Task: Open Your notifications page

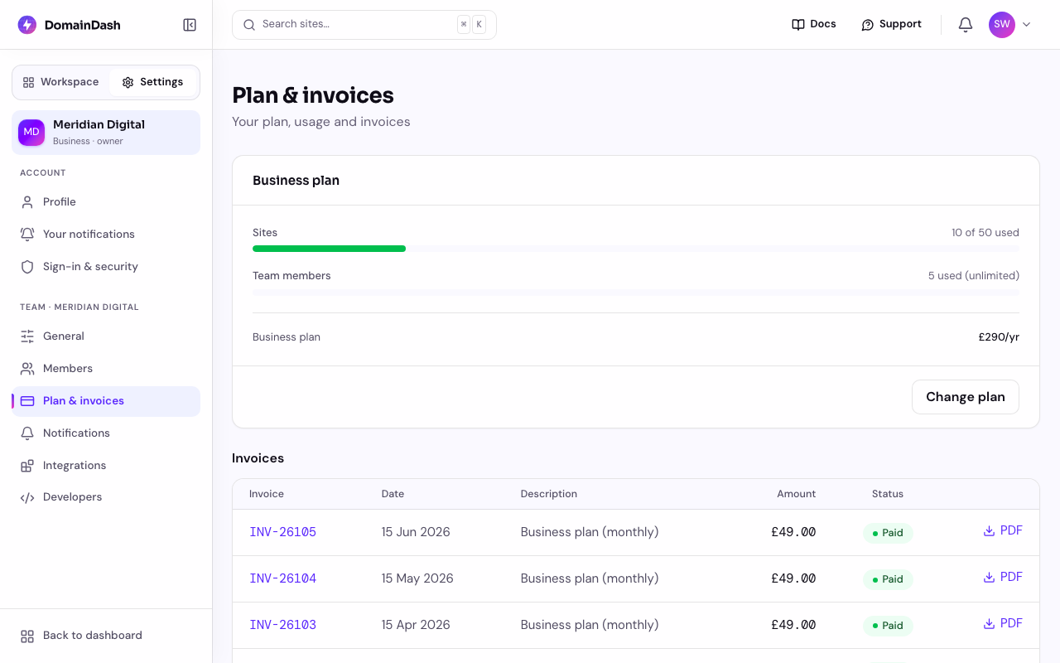Action: [106, 235]
